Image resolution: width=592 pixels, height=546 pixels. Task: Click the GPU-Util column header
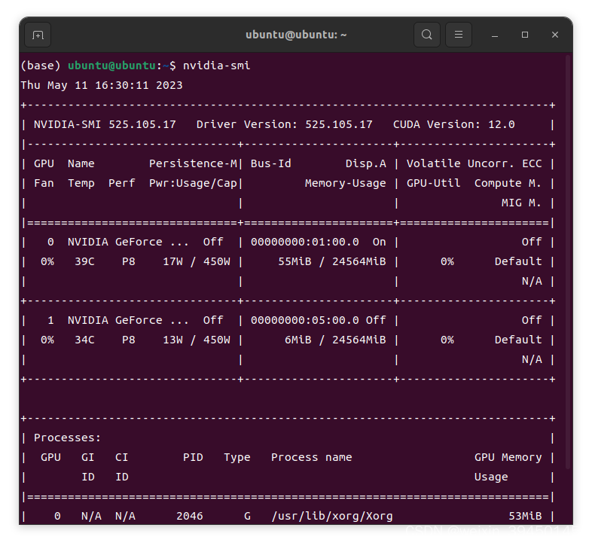coord(433,184)
